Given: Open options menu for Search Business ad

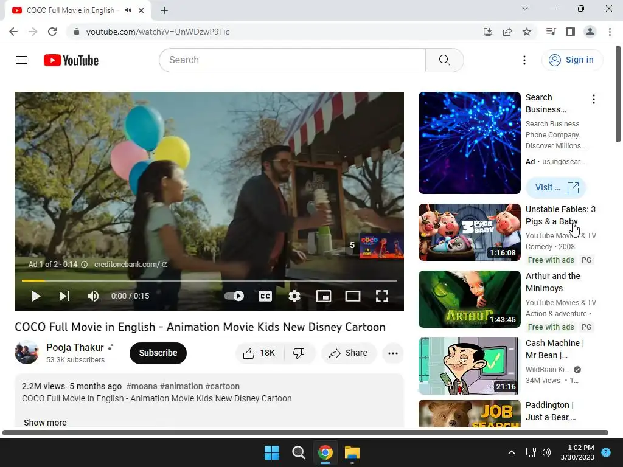Looking at the screenshot, I should click(594, 99).
